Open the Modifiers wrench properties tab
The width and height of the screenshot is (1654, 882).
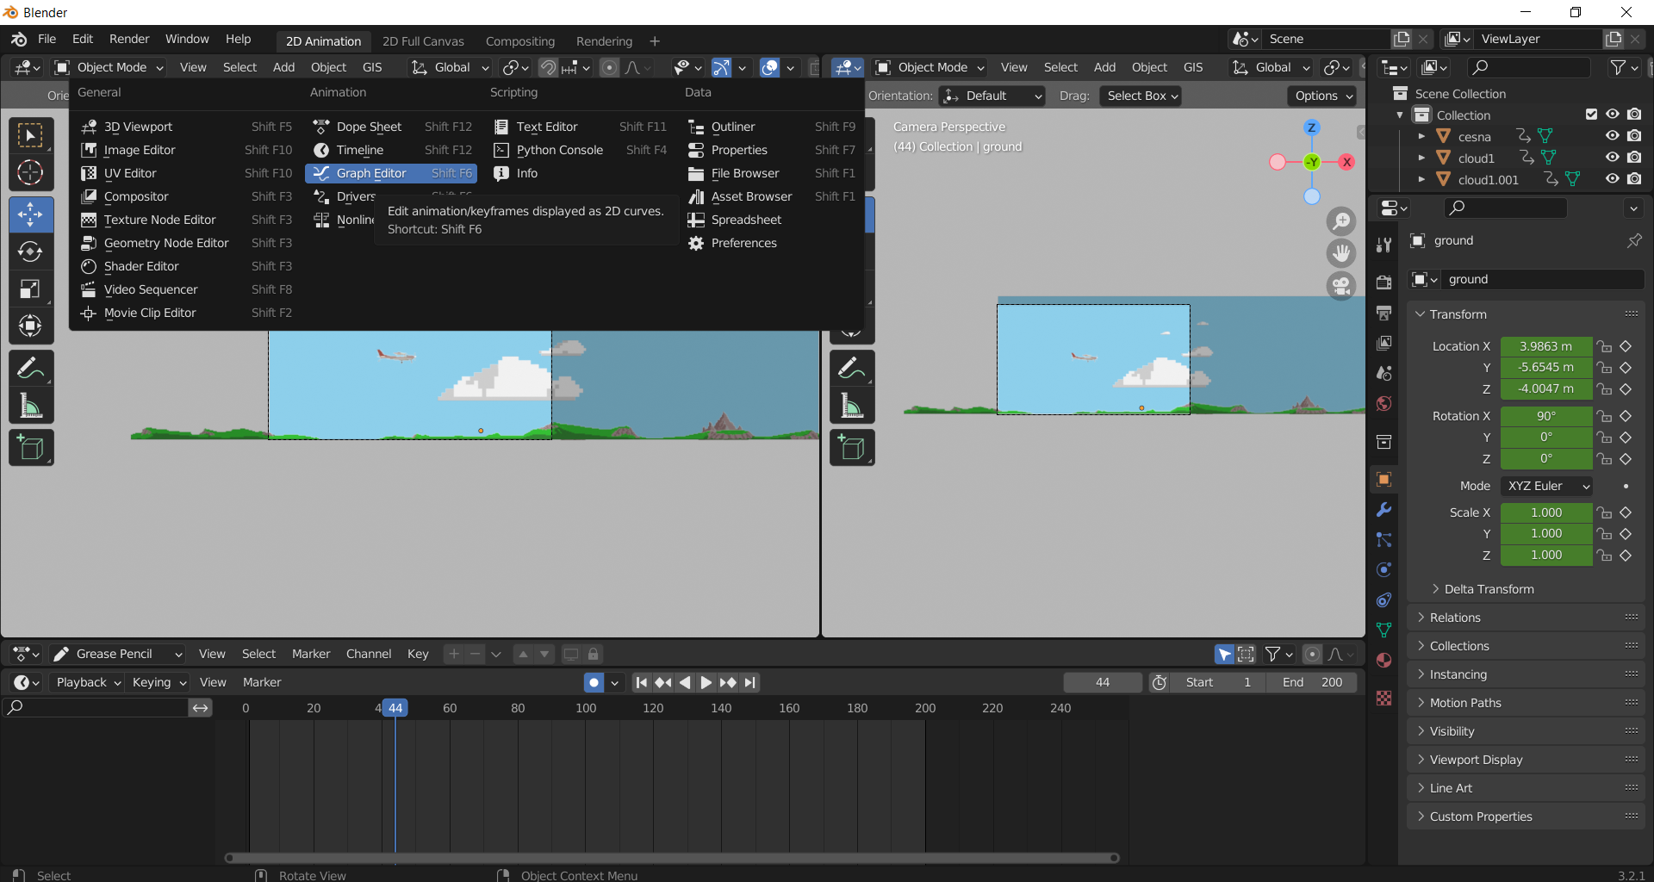pyautogui.click(x=1384, y=509)
